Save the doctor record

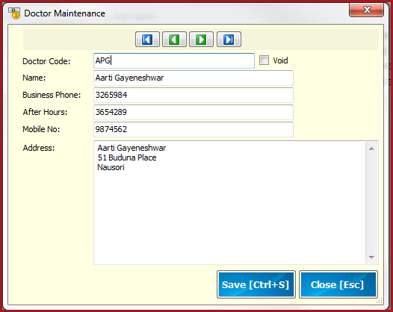(x=256, y=284)
